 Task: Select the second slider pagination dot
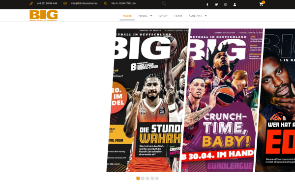point(143,179)
